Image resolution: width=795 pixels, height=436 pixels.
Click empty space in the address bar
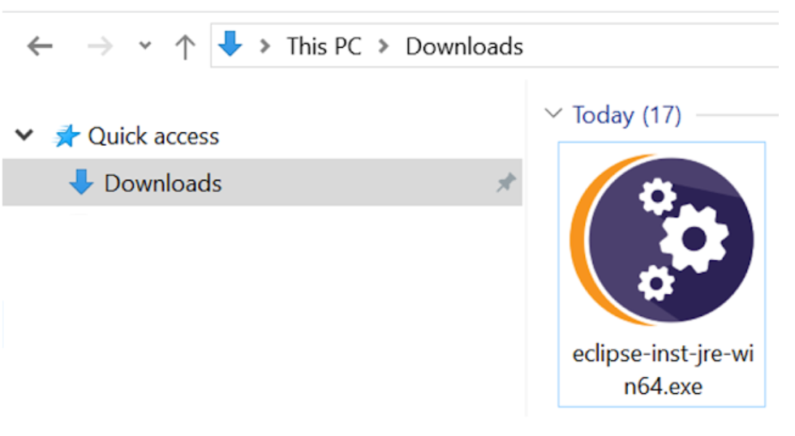pyautogui.click(x=649, y=45)
